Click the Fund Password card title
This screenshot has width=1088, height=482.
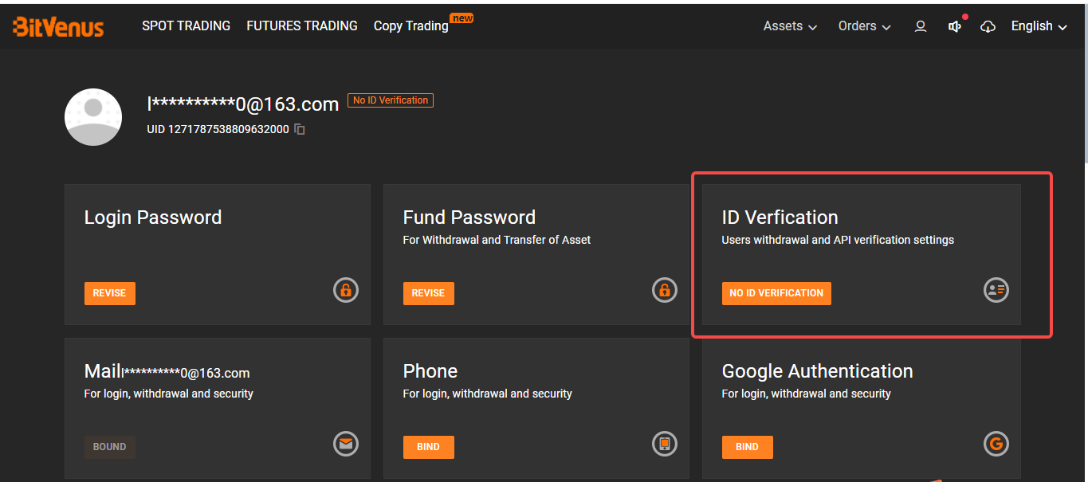click(x=469, y=217)
